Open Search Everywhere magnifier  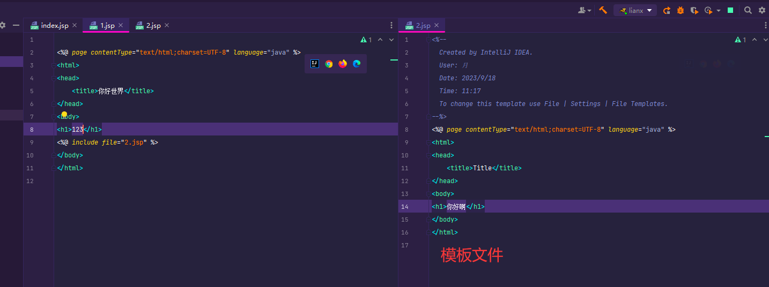pos(748,10)
